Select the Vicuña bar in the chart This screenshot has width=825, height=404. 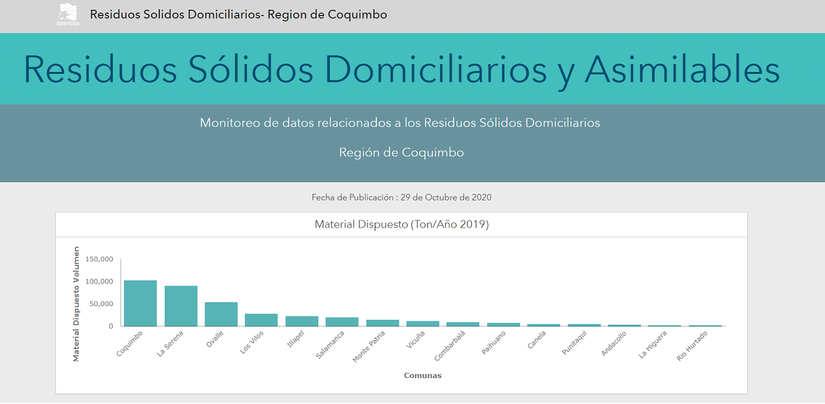point(422,323)
